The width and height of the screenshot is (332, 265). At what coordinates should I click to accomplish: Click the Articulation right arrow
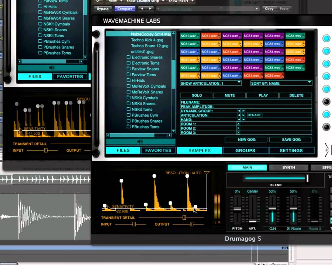point(243,115)
